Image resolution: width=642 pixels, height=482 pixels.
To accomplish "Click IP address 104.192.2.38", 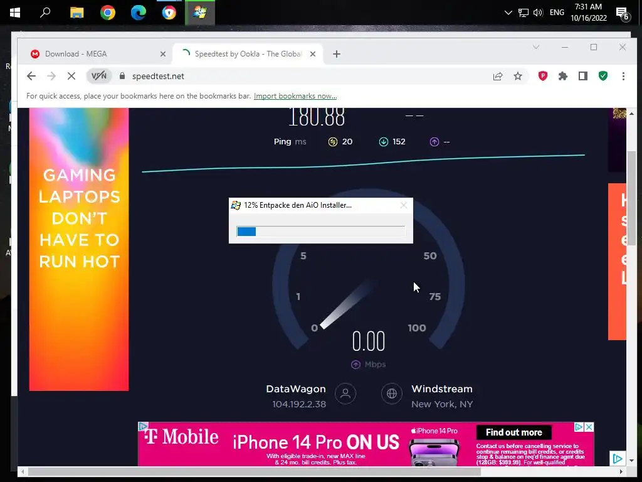I will coord(299,404).
